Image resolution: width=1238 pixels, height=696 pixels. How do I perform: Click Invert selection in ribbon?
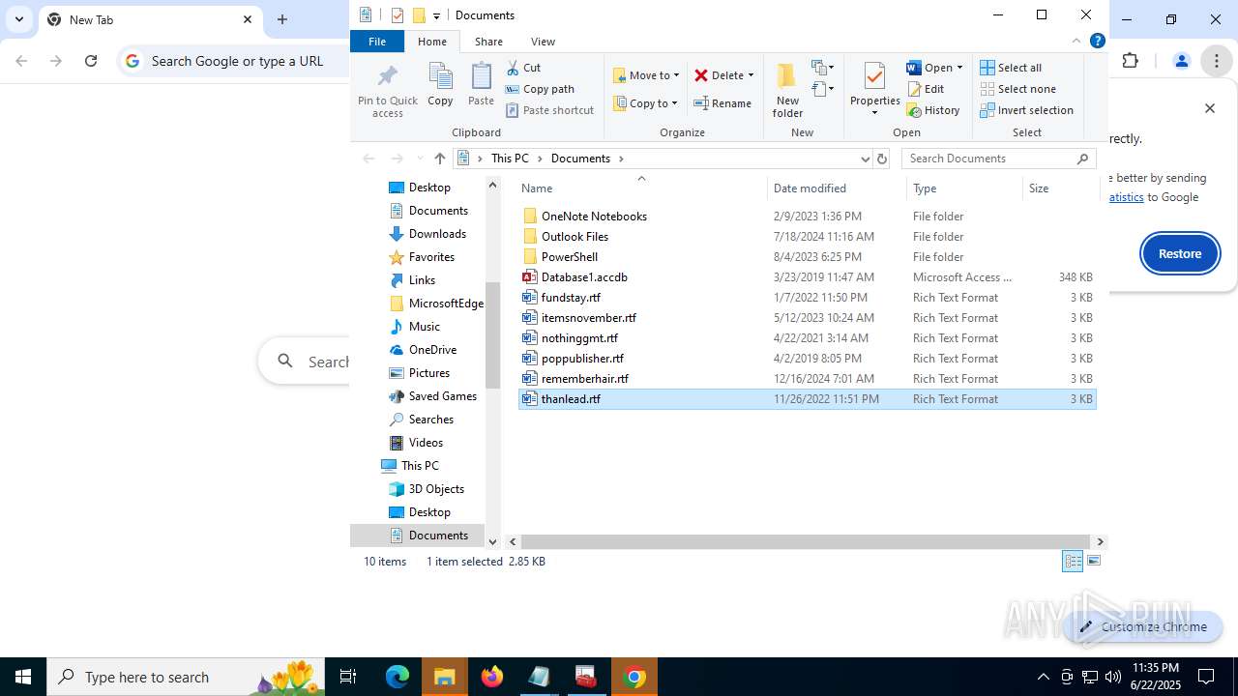point(1026,110)
